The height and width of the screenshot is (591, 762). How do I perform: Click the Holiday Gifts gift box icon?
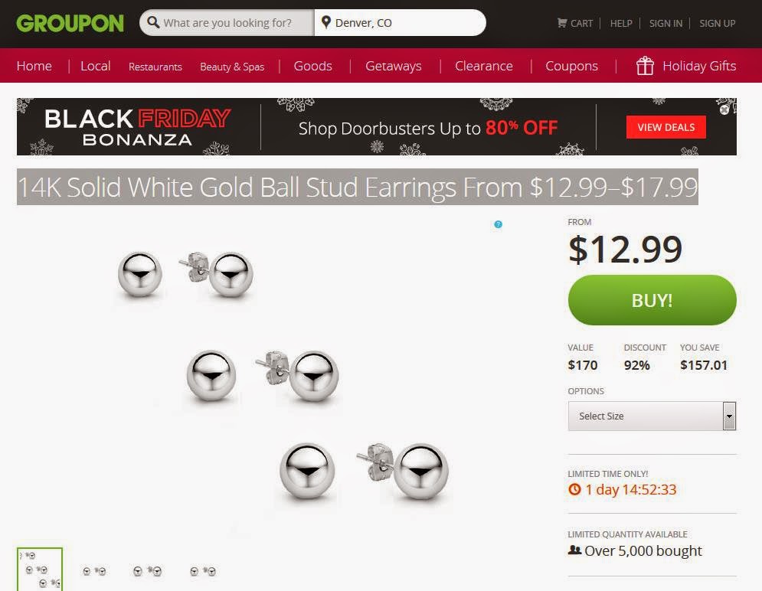point(645,66)
